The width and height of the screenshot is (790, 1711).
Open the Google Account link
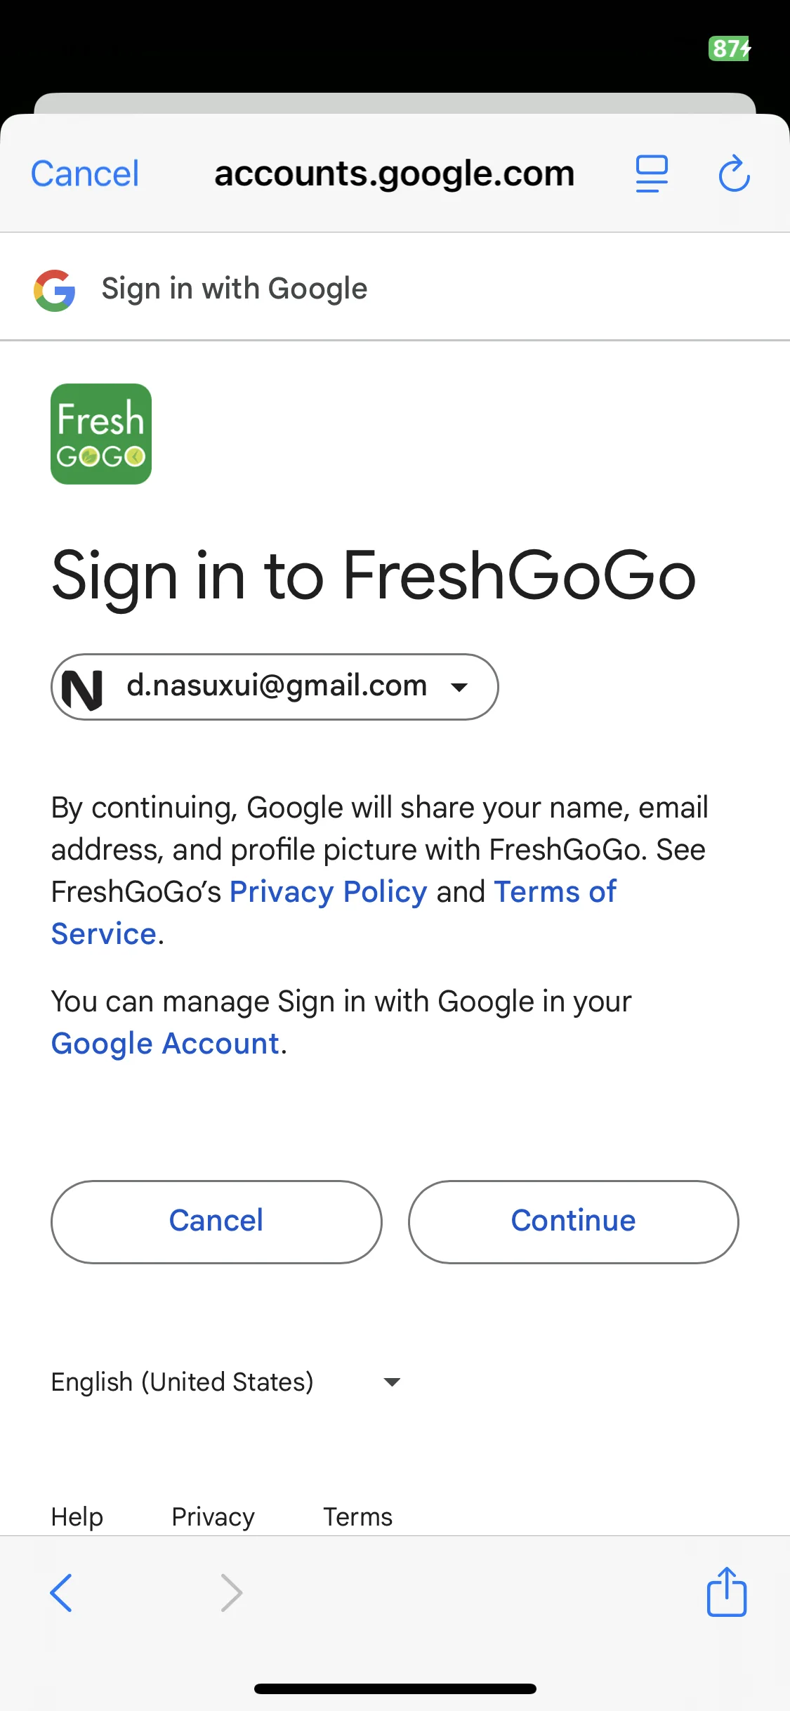166,1044
